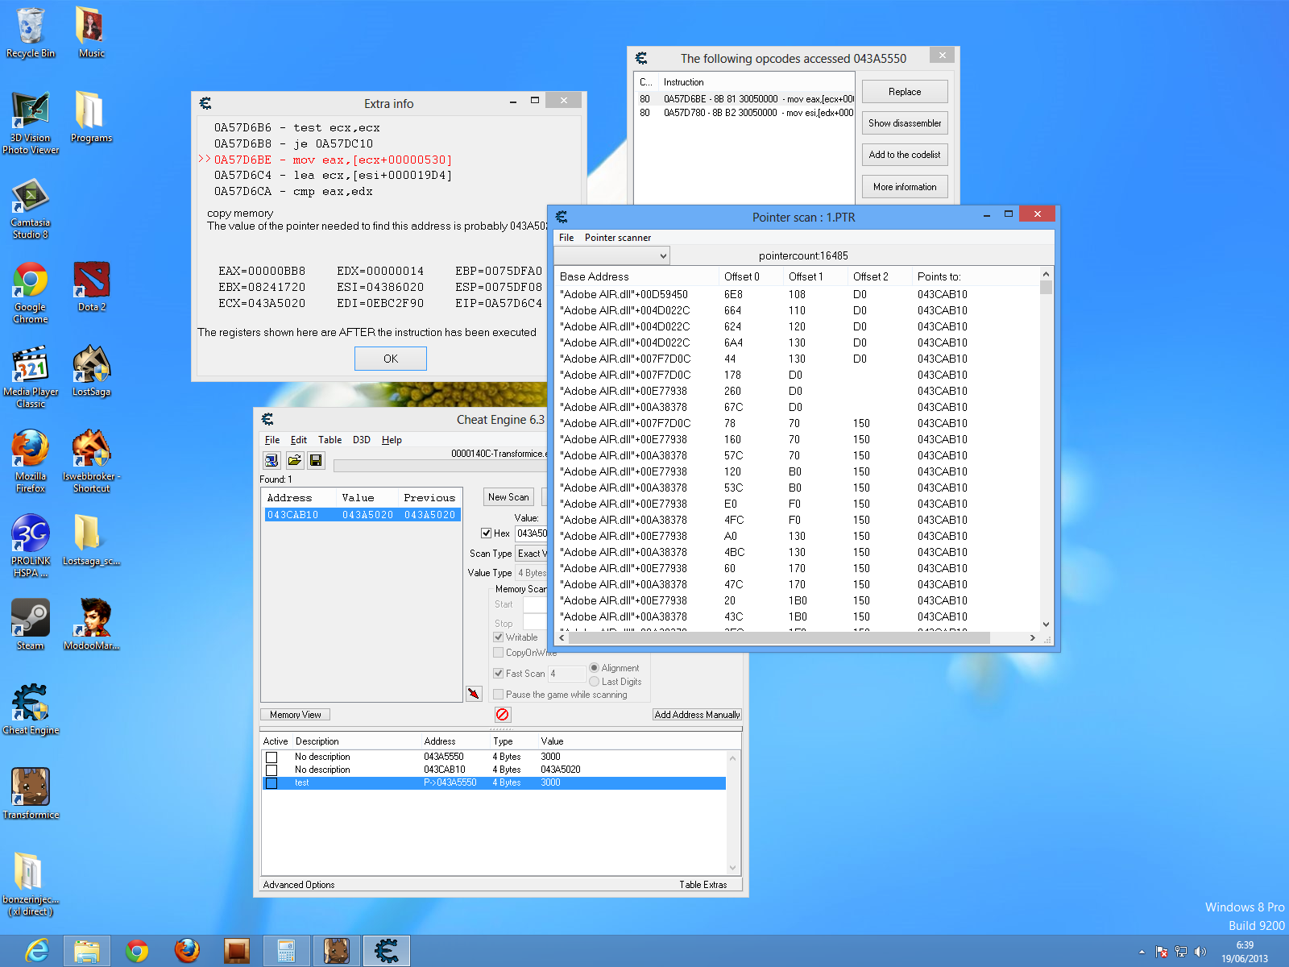Save the current table with floppy disk icon
This screenshot has height=967, width=1289.
coord(316,460)
